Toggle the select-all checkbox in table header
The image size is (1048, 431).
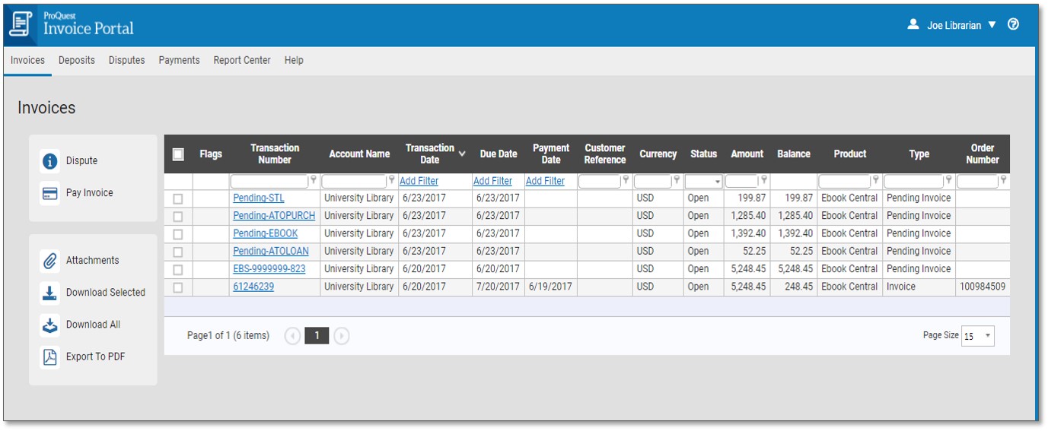[x=178, y=154]
